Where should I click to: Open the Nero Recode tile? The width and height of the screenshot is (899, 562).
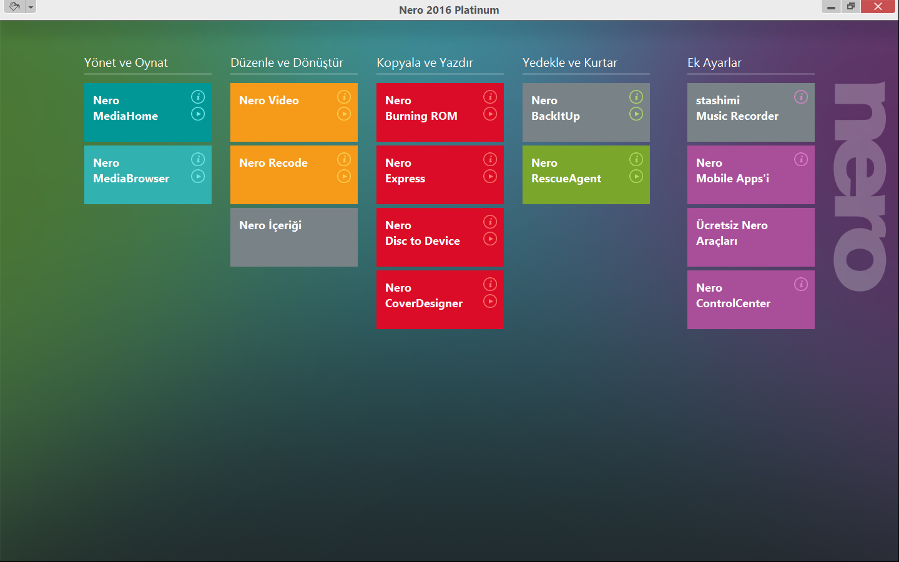click(x=294, y=175)
